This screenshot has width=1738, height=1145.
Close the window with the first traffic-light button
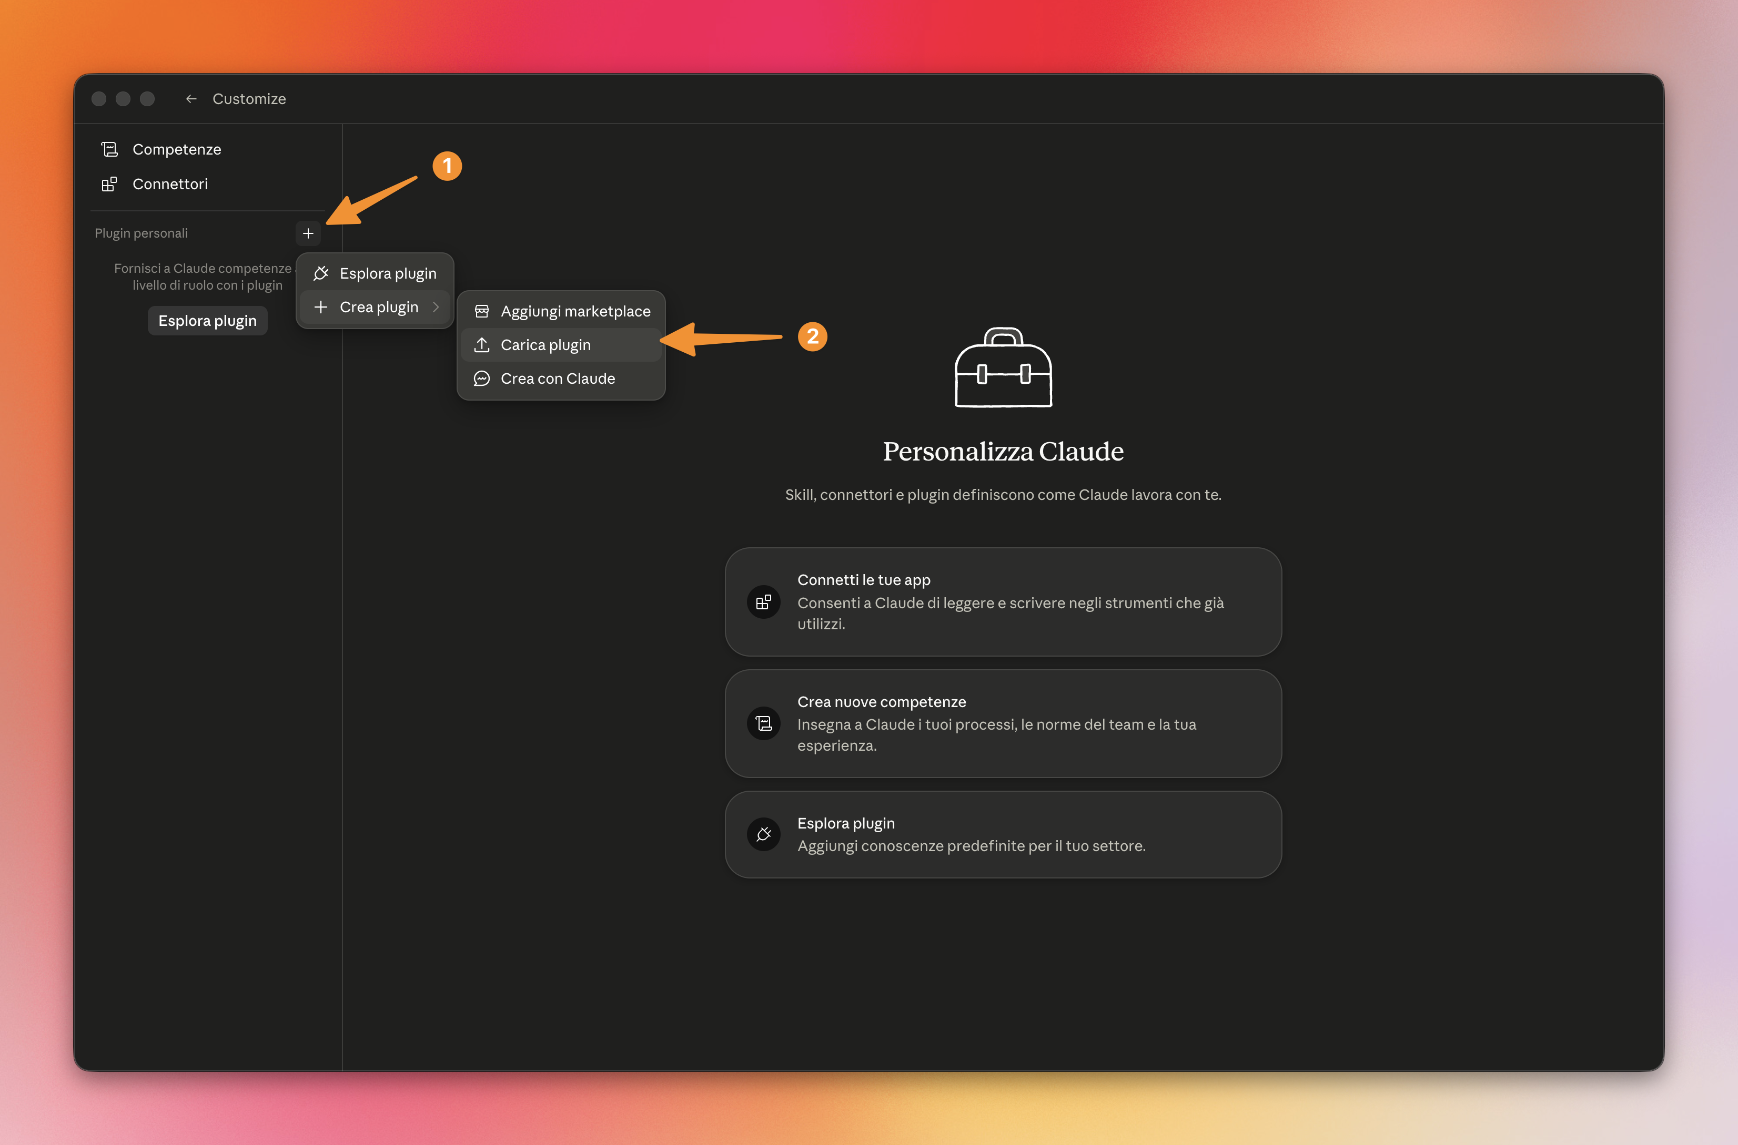tap(99, 99)
